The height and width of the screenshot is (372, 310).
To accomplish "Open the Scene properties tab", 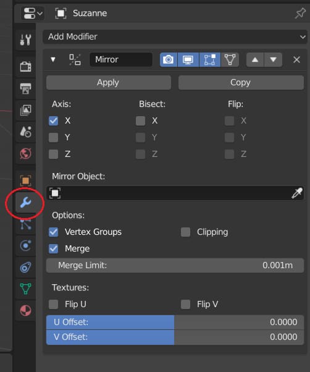I will [x=25, y=132].
